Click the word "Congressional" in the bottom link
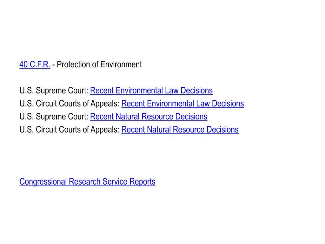Image resolution: width=325 pixels, height=244 pixels. [43, 181]
